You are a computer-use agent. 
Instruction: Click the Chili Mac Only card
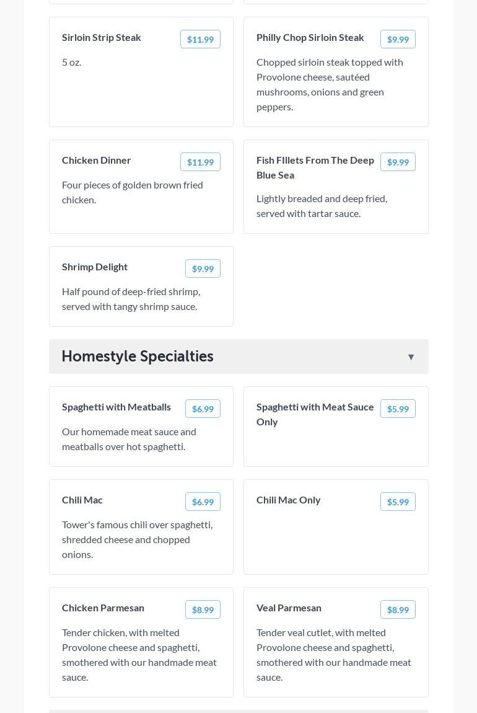coord(335,539)
